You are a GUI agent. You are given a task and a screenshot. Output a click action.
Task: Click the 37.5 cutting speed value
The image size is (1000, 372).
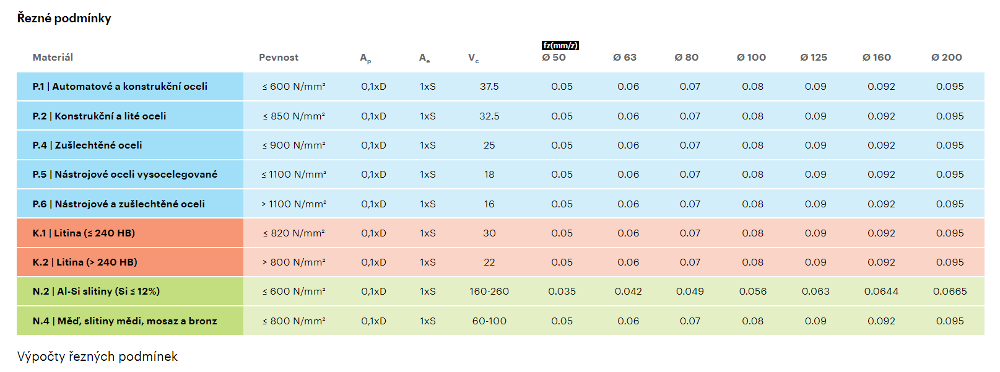pos(489,87)
